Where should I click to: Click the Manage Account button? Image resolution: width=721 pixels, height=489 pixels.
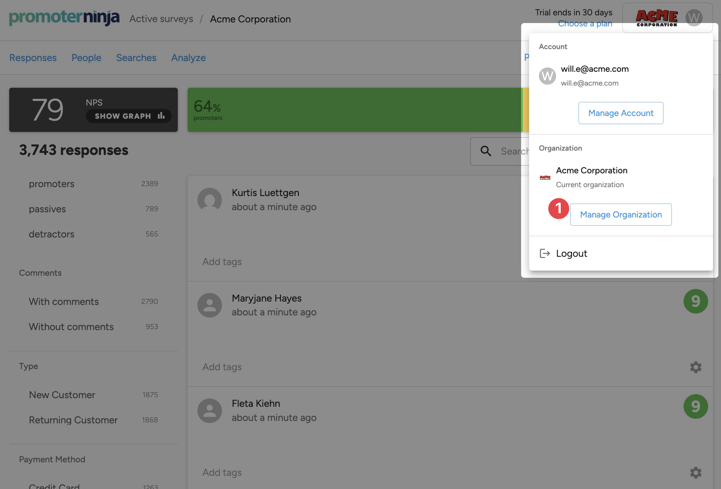621,113
